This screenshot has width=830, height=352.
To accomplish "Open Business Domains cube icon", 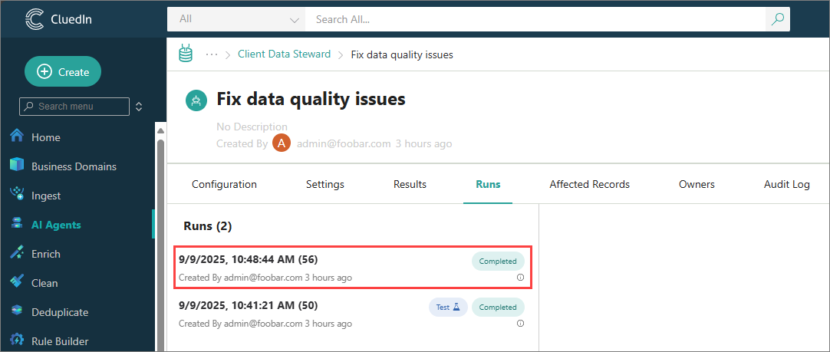I will click(x=17, y=166).
